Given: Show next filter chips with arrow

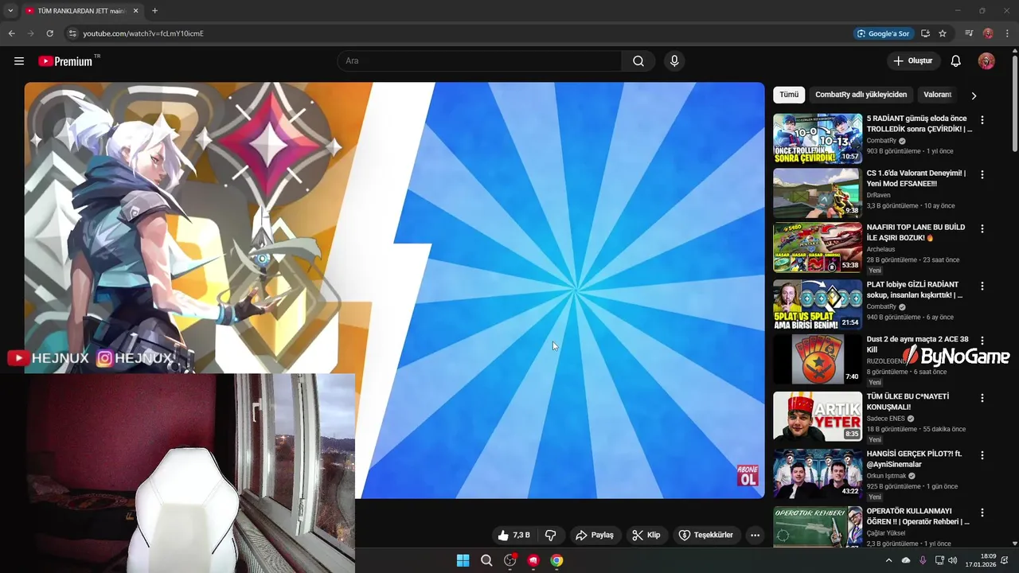Looking at the screenshot, I should tap(974, 95).
